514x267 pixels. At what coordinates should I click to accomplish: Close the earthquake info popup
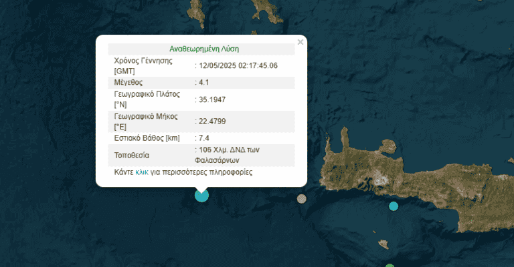(301, 42)
